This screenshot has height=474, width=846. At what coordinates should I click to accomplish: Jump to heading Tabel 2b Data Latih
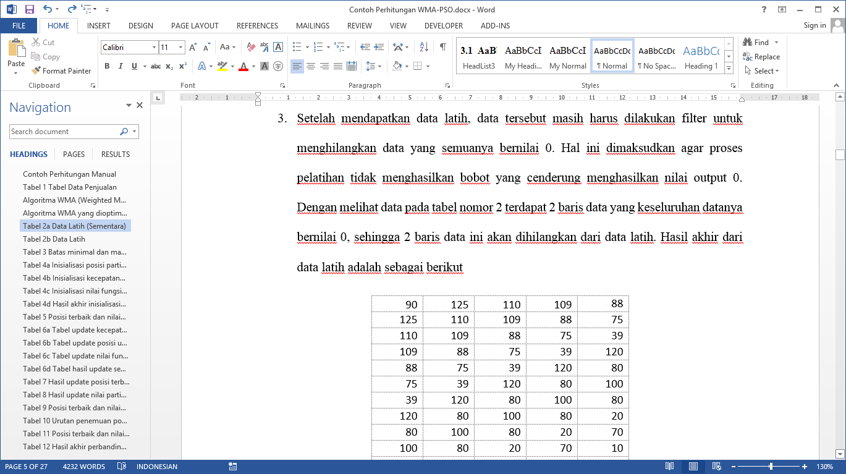[x=54, y=239]
